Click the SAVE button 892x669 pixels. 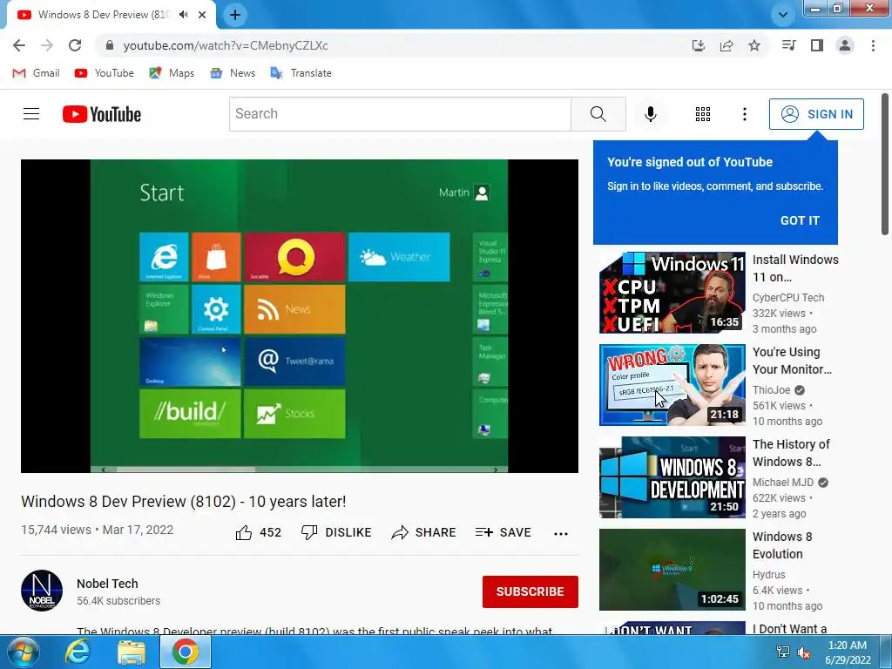tap(503, 532)
